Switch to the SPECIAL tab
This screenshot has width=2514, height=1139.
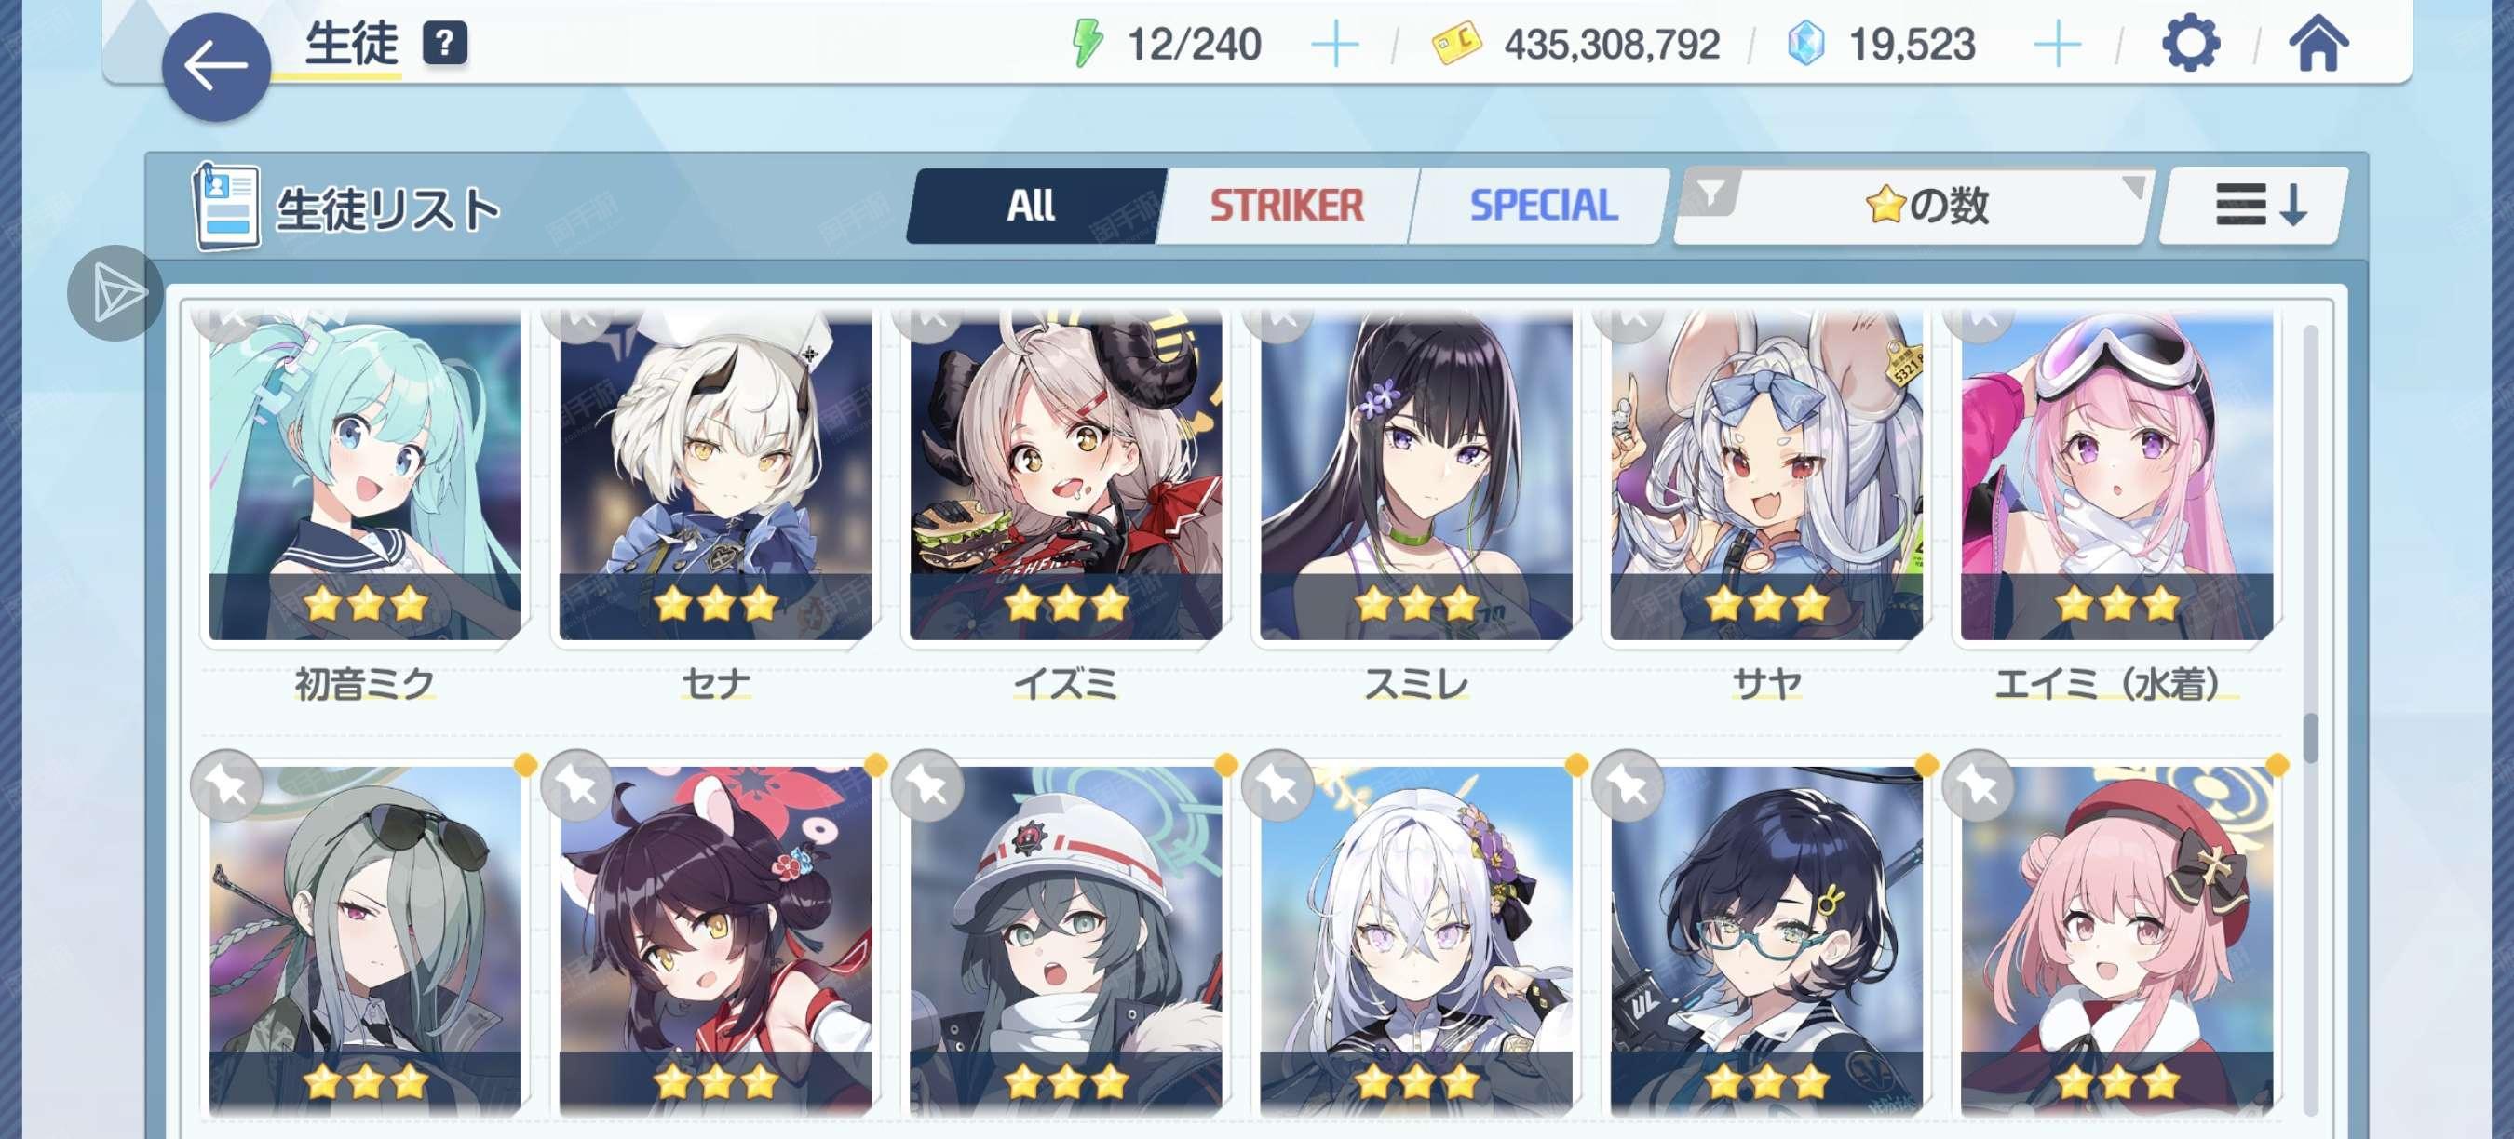click(x=1542, y=205)
